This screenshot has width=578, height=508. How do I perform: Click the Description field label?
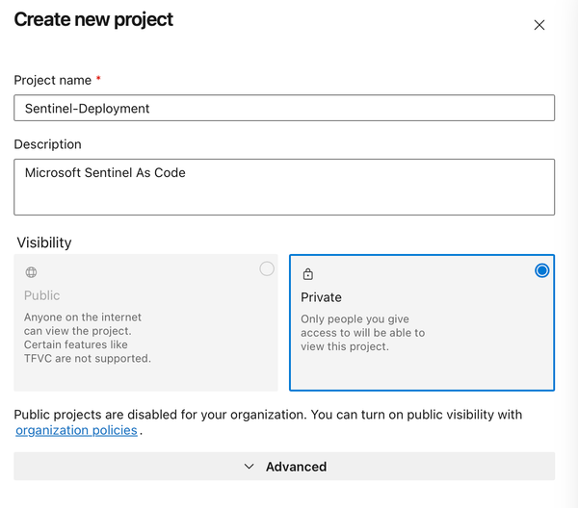[47, 144]
